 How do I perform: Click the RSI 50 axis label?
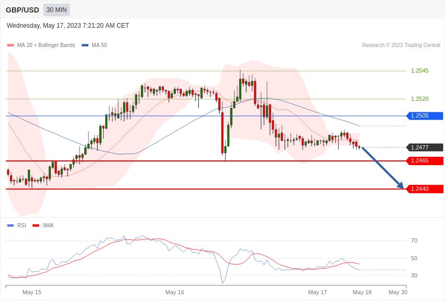414,258
